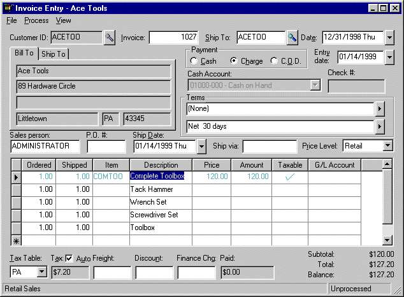Click the Customer ID lookup magnifier icon
The height and width of the screenshot is (297, 404).
click(x=109, y=38)
